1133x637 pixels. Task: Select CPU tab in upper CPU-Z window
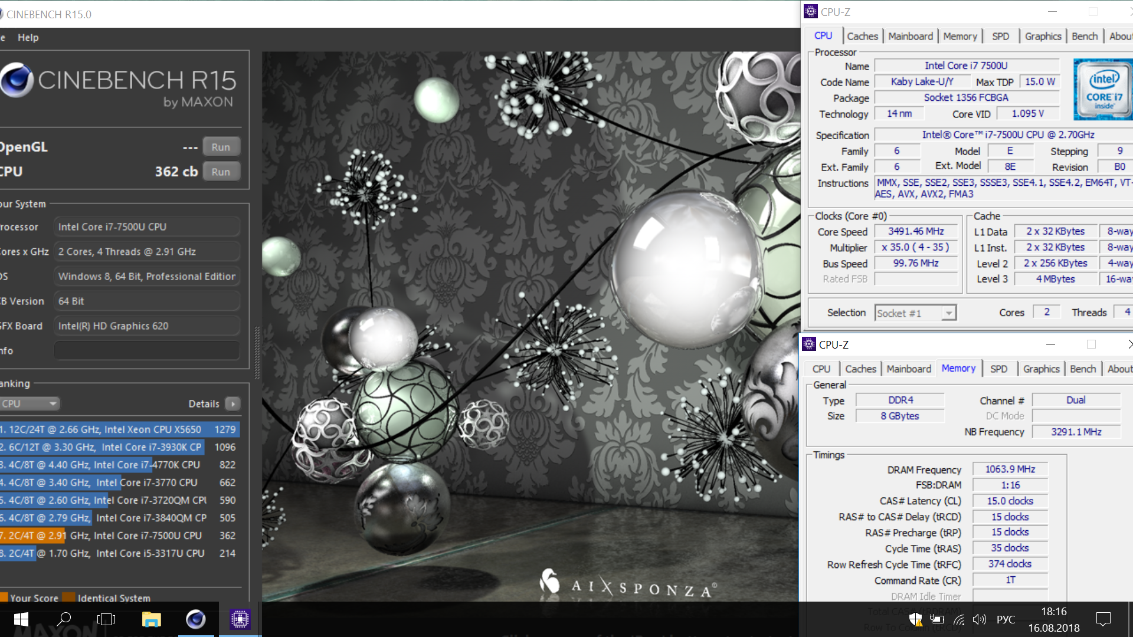point(823,35)
